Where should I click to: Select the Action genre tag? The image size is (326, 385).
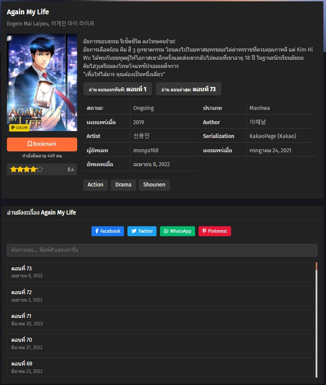point(95,185)
